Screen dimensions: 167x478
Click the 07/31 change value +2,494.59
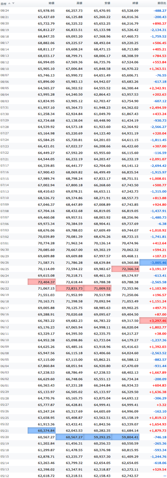(x=157, y=107)
